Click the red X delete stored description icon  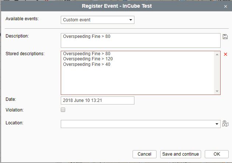tap(225, 54)
